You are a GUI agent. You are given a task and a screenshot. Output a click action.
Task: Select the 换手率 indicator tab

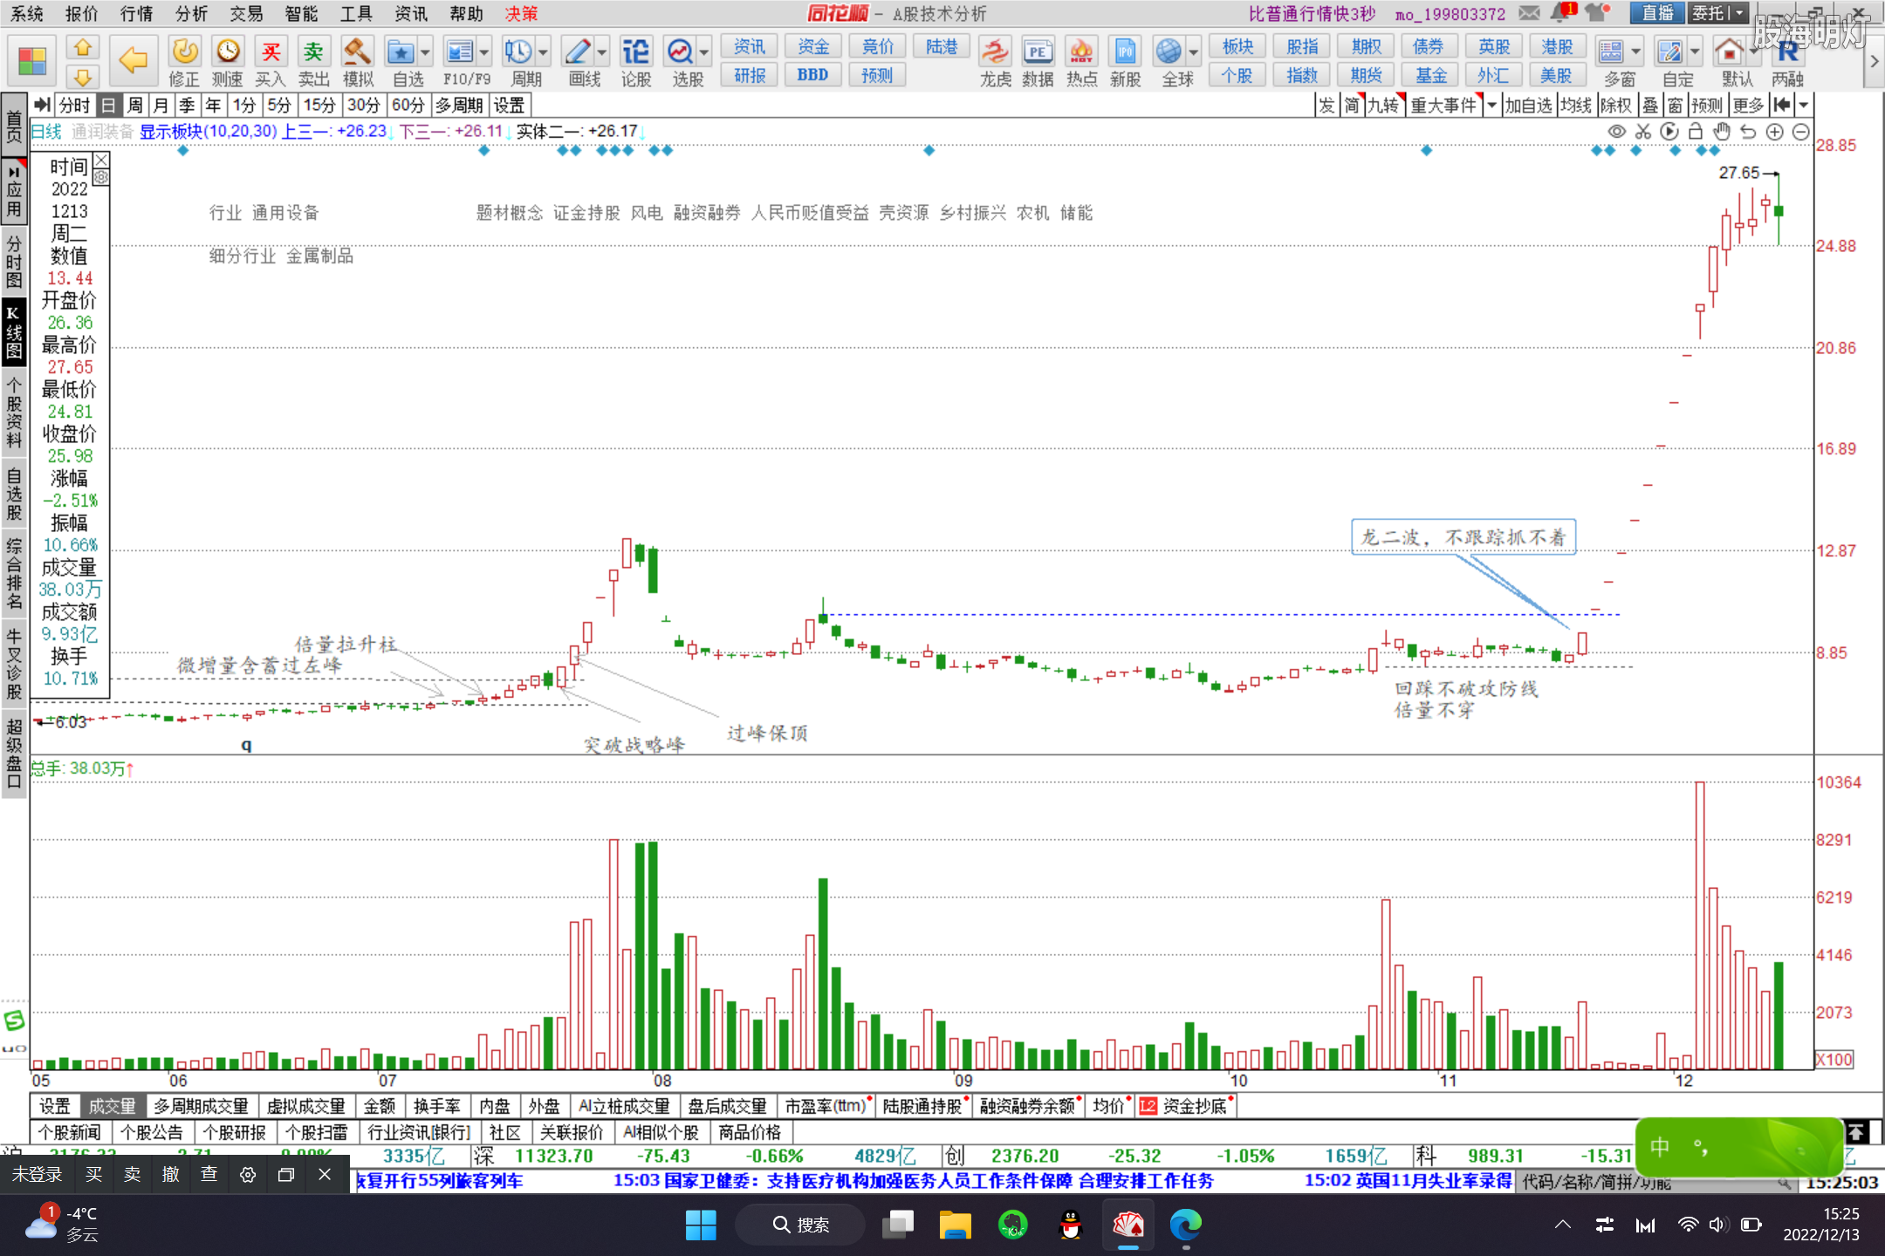pos(437,1106)
